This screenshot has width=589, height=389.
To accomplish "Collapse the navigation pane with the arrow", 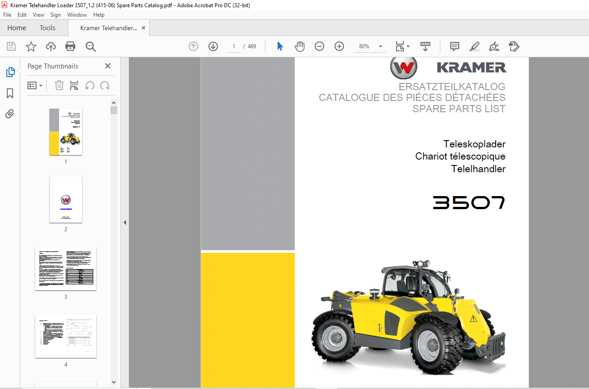I will (125, 223).
